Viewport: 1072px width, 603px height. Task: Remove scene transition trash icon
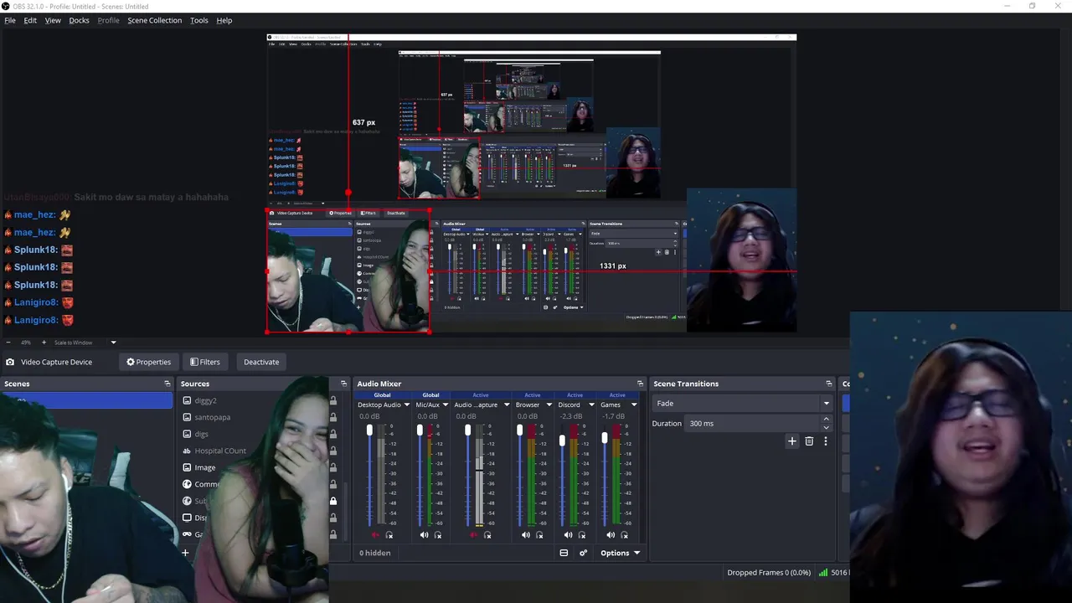coord(809,441)
